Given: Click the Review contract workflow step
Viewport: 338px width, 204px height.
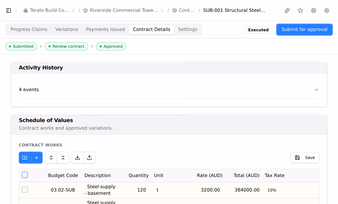Looking at the screenshot, I should (66, 47).
